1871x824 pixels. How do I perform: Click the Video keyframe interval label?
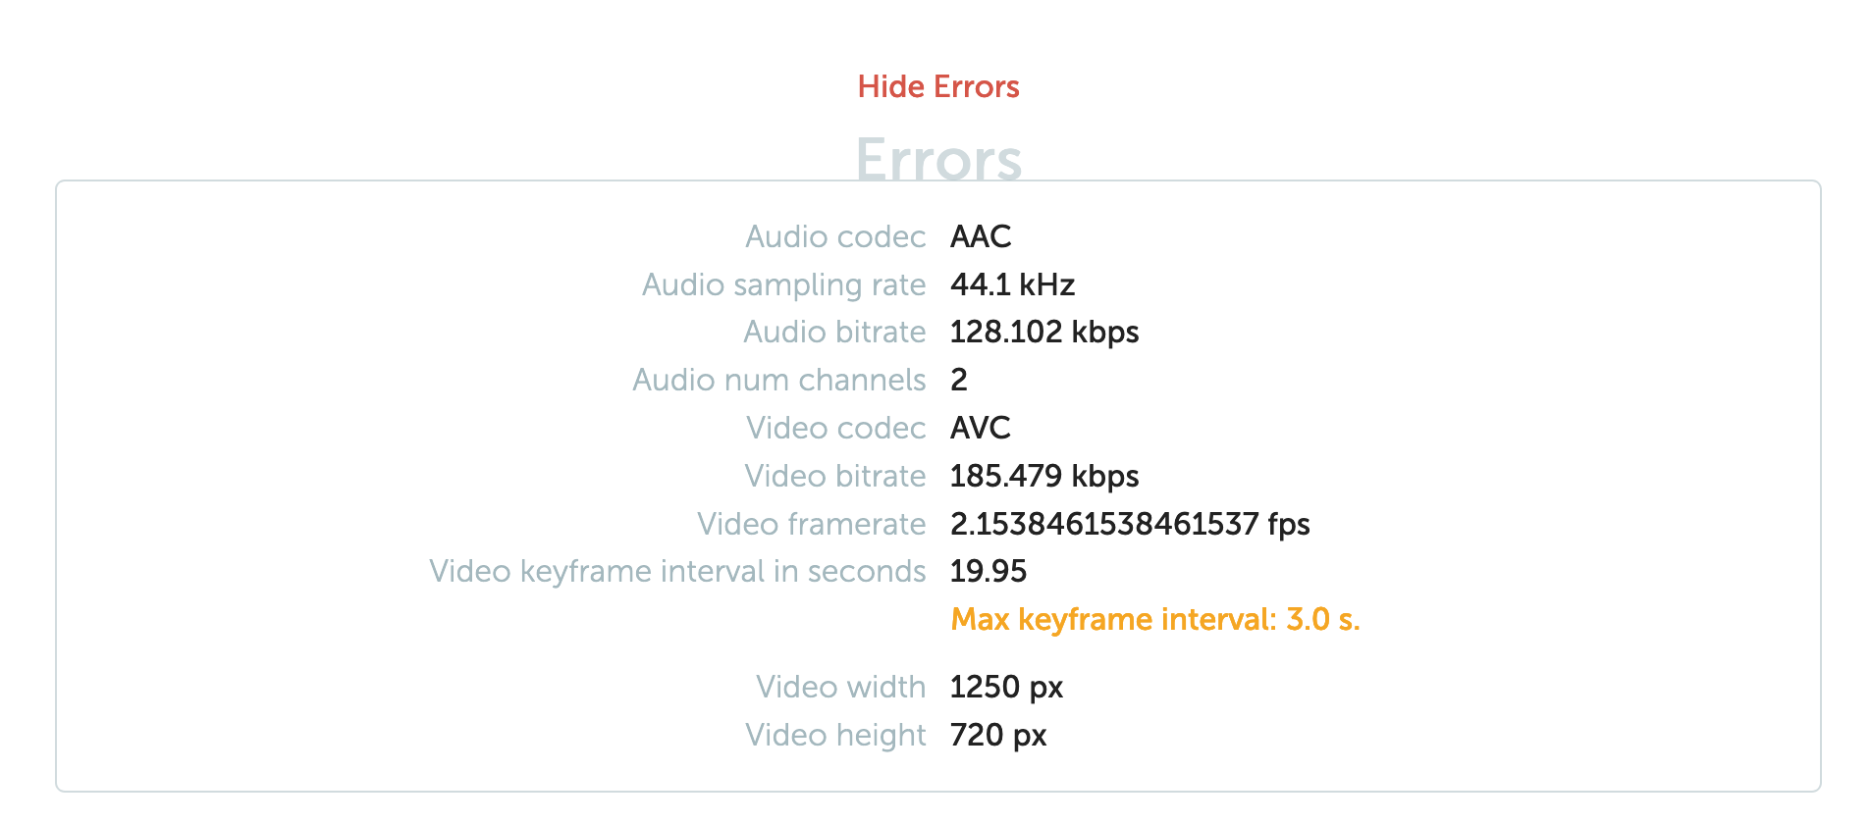point(677,571)
